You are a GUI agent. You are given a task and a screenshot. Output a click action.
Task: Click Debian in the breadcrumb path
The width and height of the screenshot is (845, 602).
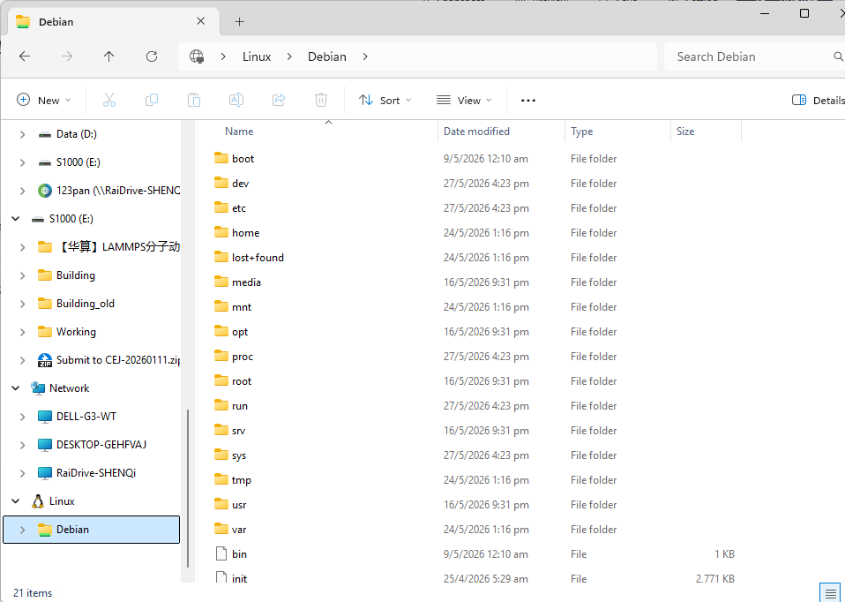[x=327, y=56]
